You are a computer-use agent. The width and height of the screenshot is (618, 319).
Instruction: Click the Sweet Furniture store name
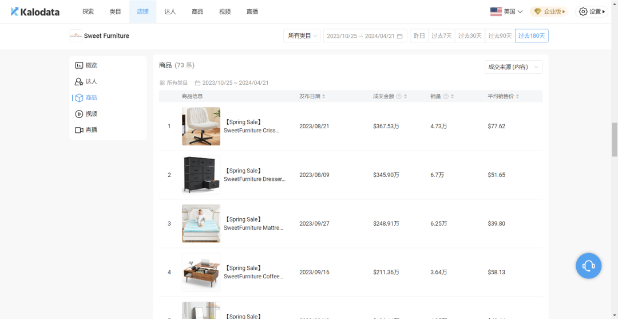click(x=106, y=36)
